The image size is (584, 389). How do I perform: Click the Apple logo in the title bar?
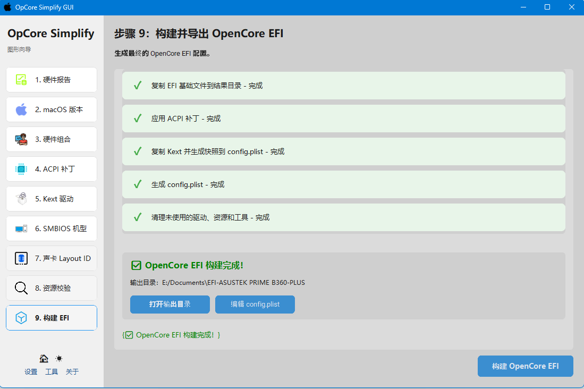(7, 7)
